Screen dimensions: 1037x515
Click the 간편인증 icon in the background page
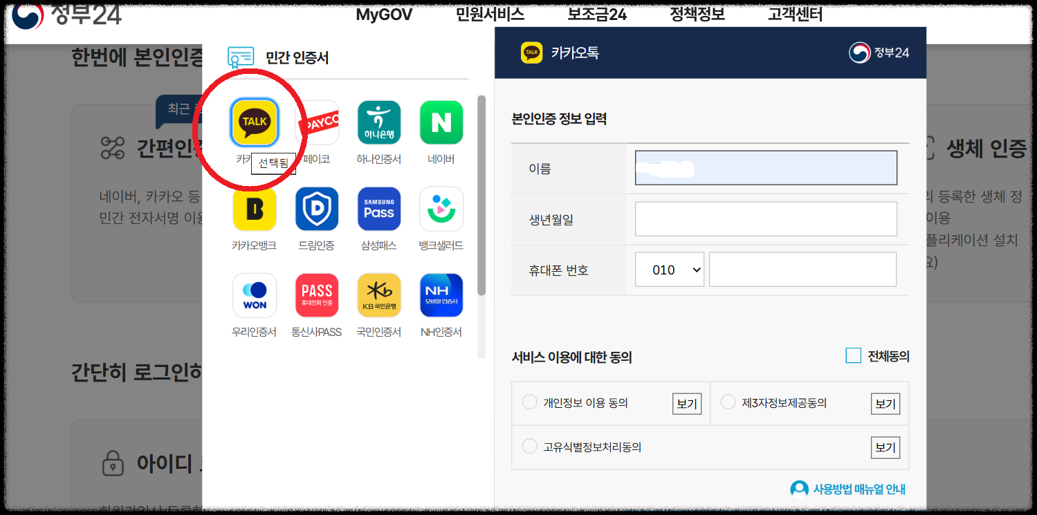[x=113, y=148]
